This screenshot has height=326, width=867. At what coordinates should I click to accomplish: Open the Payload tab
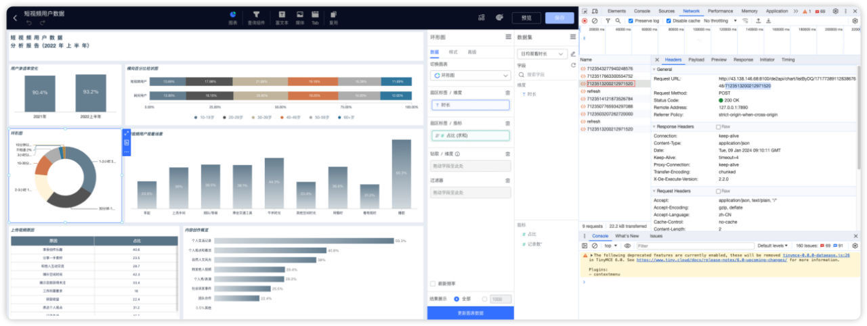[696, 60]
